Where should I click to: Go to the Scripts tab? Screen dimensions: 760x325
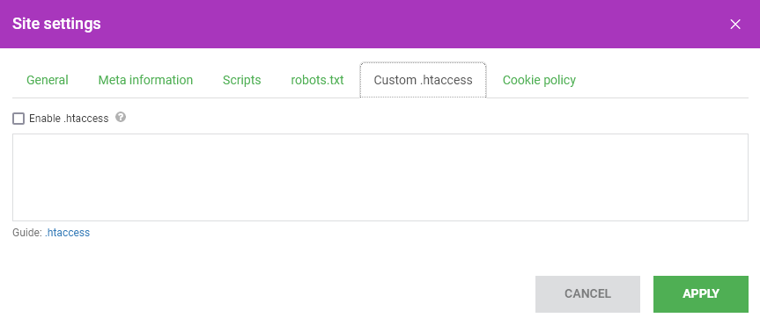point(242,80)
